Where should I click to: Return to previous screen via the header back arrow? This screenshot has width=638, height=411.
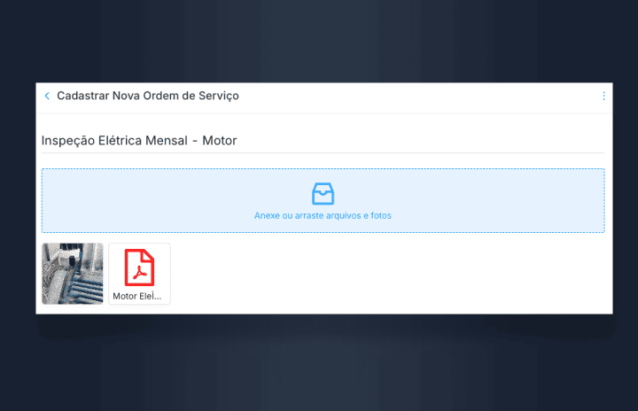coord(47,96)
